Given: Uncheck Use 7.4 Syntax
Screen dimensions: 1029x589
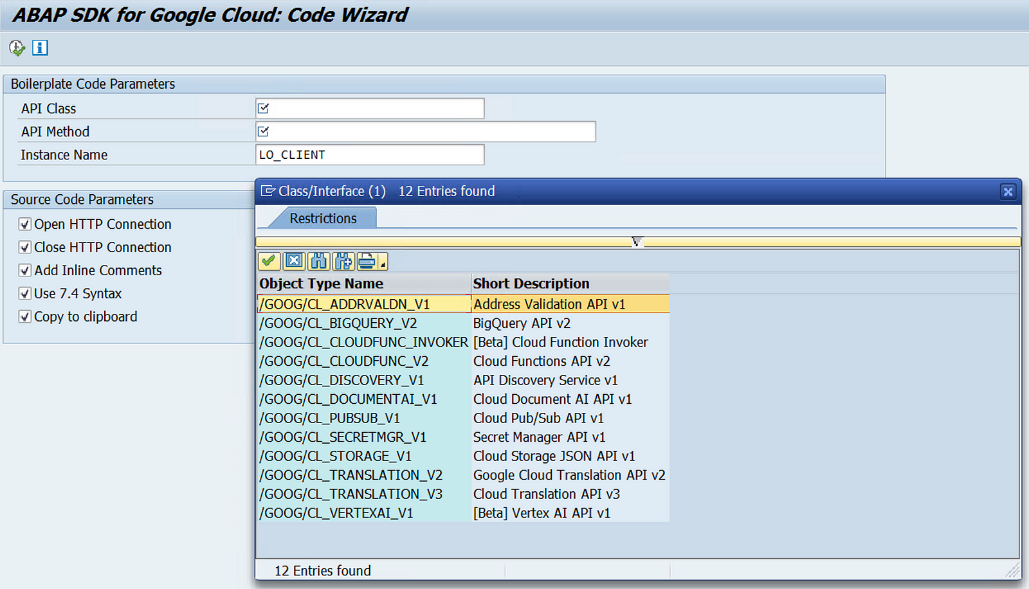Looking at the screenshot, I should coord(25,294).
